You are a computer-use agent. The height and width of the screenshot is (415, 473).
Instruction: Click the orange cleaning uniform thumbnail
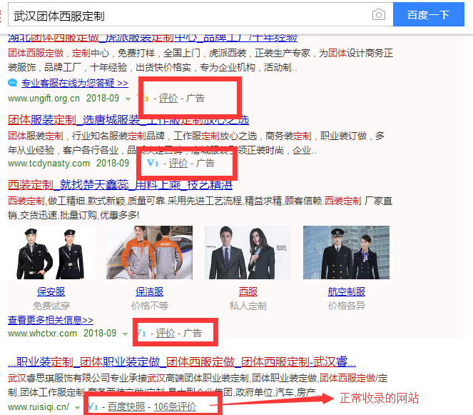click(x=149, y=253)
